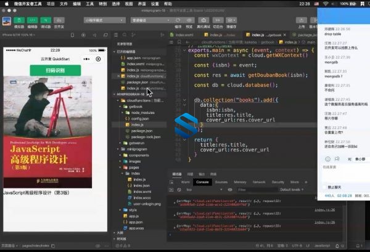Viewport: 370px width, 252px height.
Task: Click the emoji icon in chat panel
Action: point(328,159)
